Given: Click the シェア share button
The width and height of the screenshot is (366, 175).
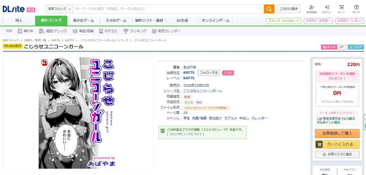Looking at the screenshot, I should (356, 47).
